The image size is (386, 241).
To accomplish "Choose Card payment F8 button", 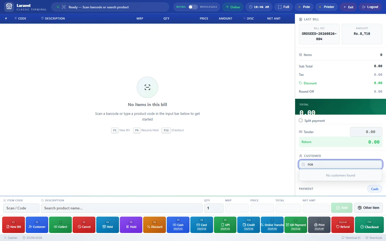I will point(202,225).
